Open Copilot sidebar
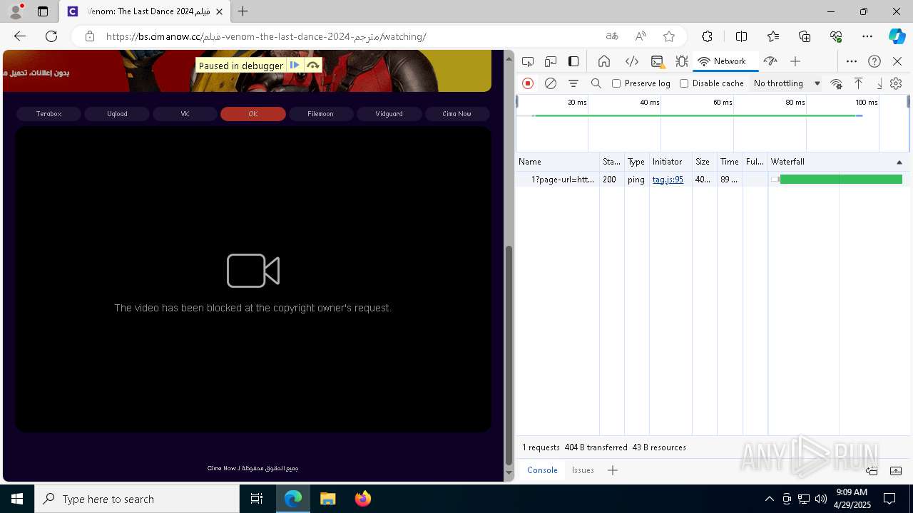Viewport: 913px width, 513px height. [897, 36]
